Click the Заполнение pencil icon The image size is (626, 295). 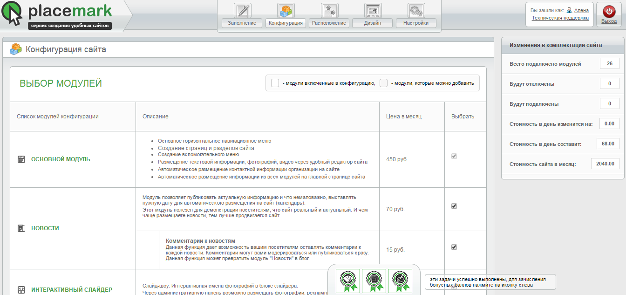click(x=242, y=11)
